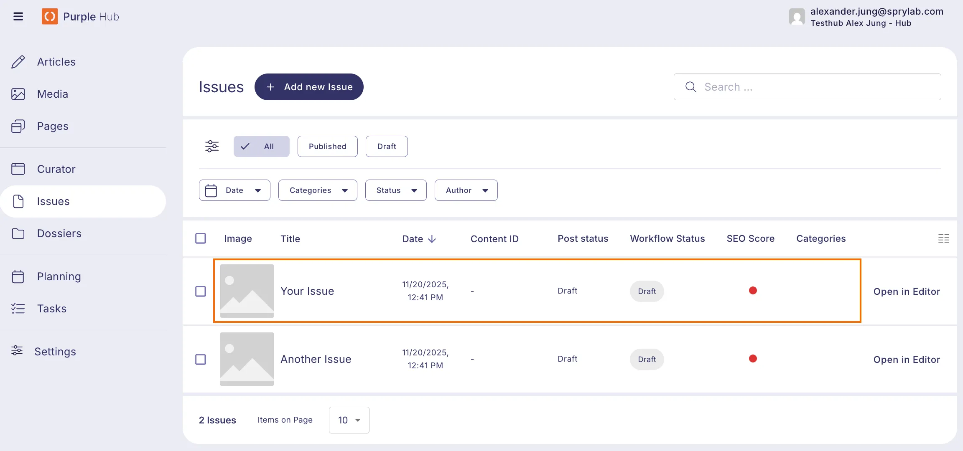Filter by Draft issues chip
This screenshot has width=963, height=451.
coord(387,146)
